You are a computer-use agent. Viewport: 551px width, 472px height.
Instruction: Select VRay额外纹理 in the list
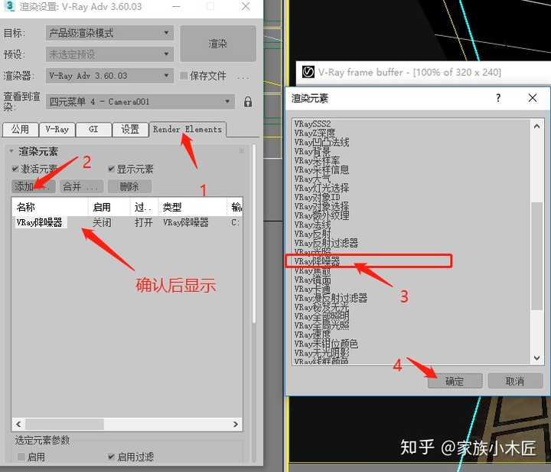click(x=321, y=215)
